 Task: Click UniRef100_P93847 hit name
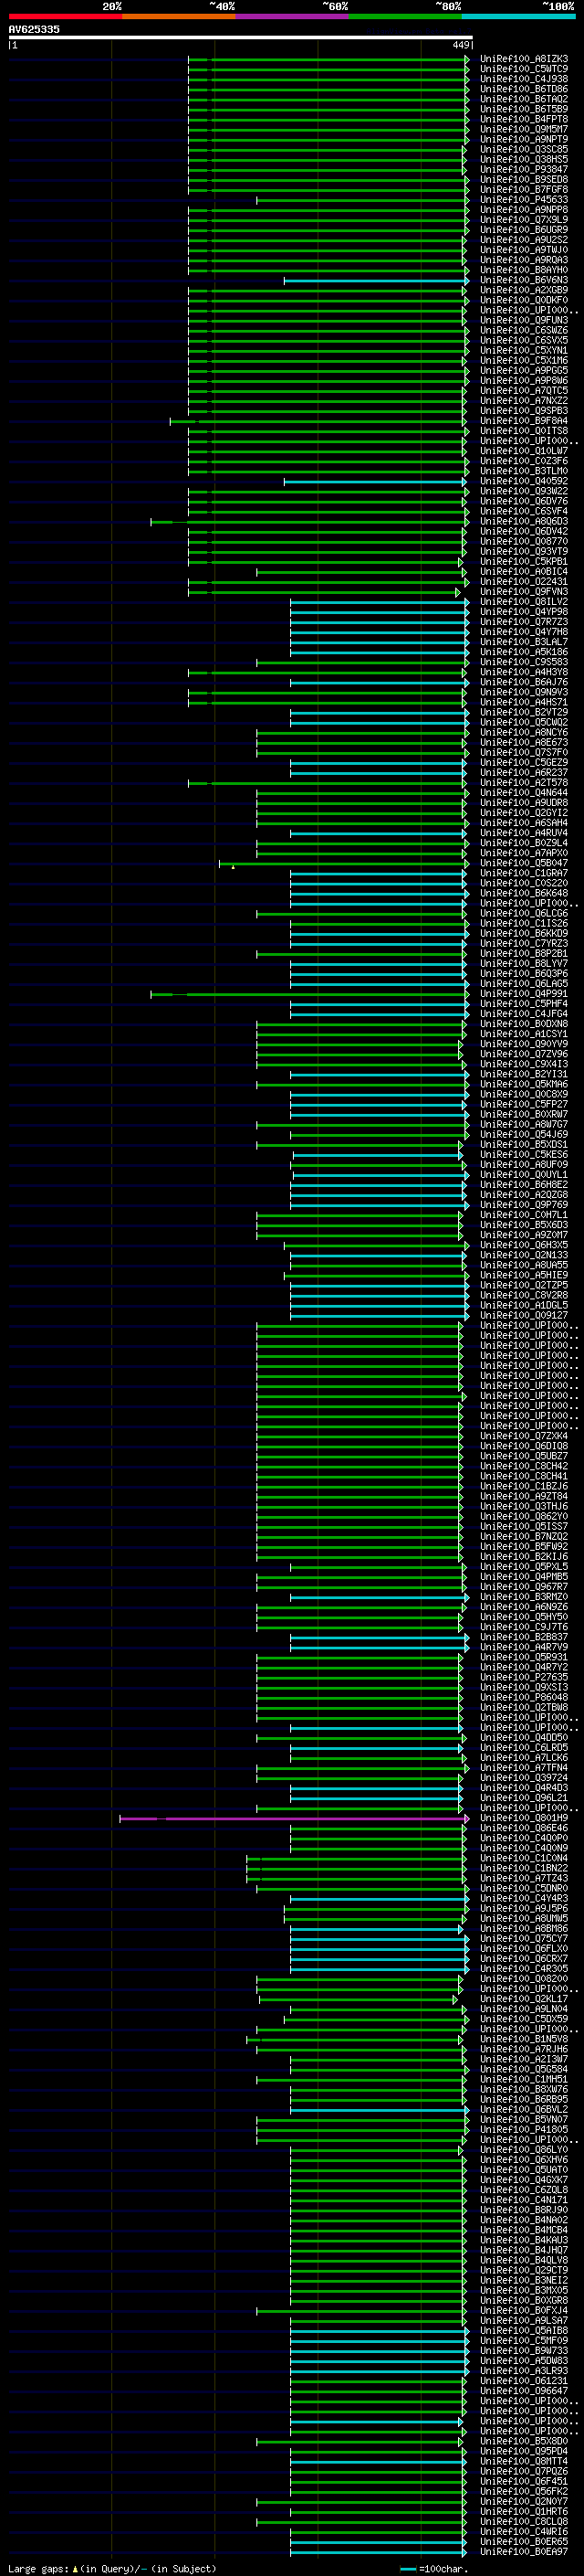tap(523, 169)
